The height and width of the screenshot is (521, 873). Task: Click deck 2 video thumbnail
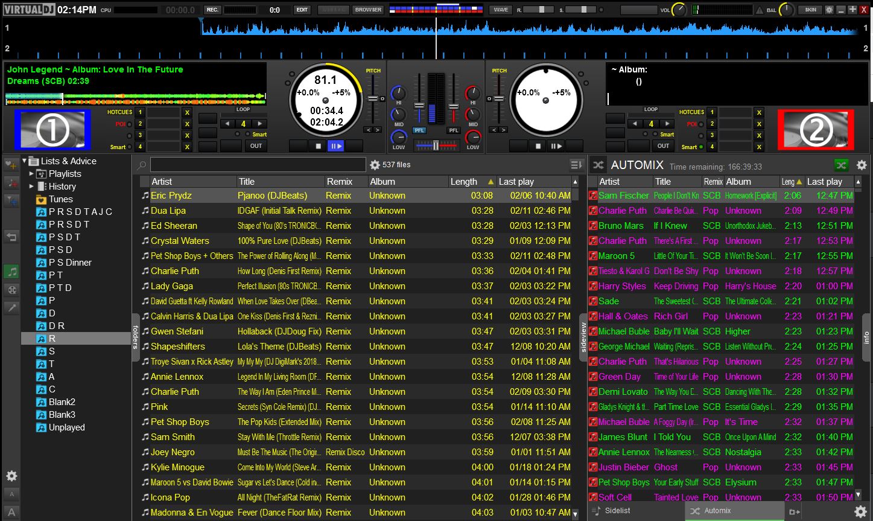click(816, 129)
